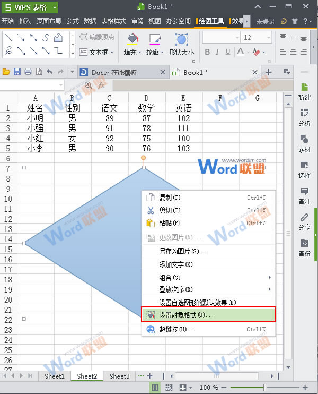318x394 pixels.
Task: Click the Print icon
Action: click(28, 72)
